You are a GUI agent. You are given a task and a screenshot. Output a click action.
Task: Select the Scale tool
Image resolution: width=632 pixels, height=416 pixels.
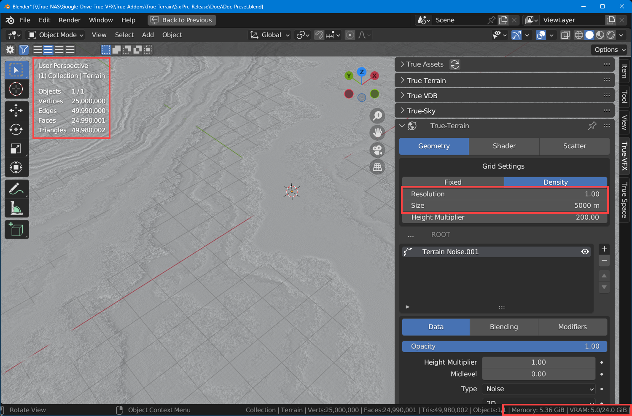(x=16, y=148)
